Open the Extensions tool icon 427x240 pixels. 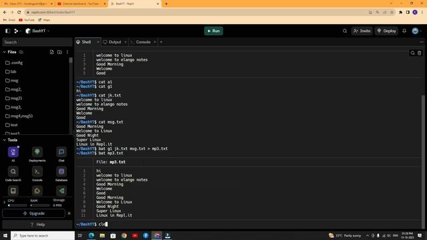pyautogui.click(x=37, y=191)
